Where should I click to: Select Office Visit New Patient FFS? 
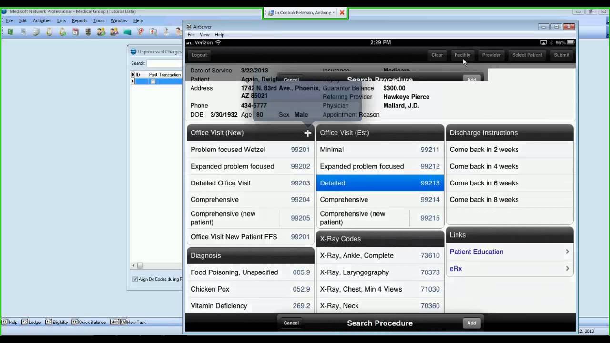click(251, 237)
